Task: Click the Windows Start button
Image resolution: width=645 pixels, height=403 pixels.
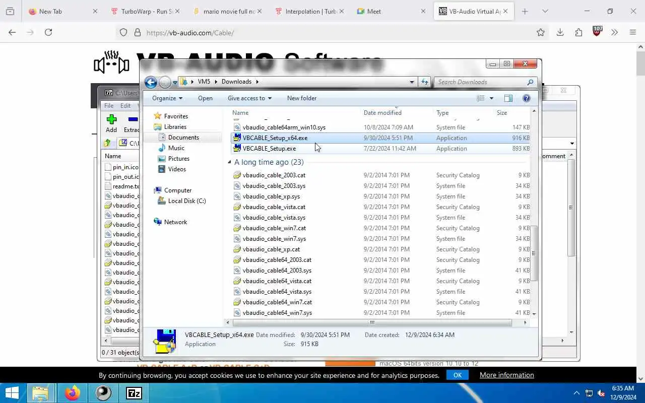Action: pos(12,393)
